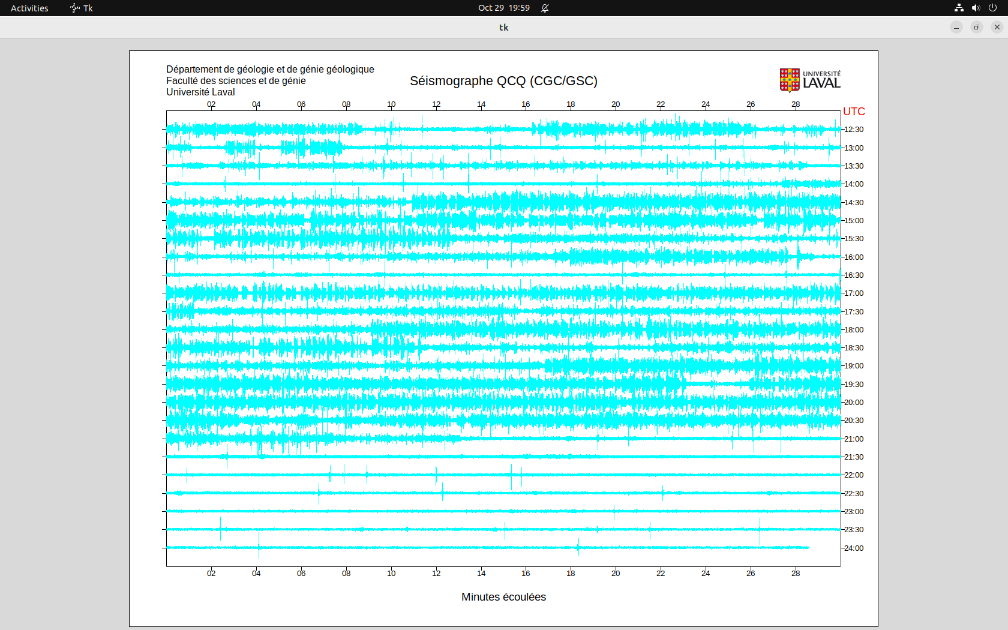Click the volume speaker icon
The image size is (1008, 630).
(x=976, y=8)
